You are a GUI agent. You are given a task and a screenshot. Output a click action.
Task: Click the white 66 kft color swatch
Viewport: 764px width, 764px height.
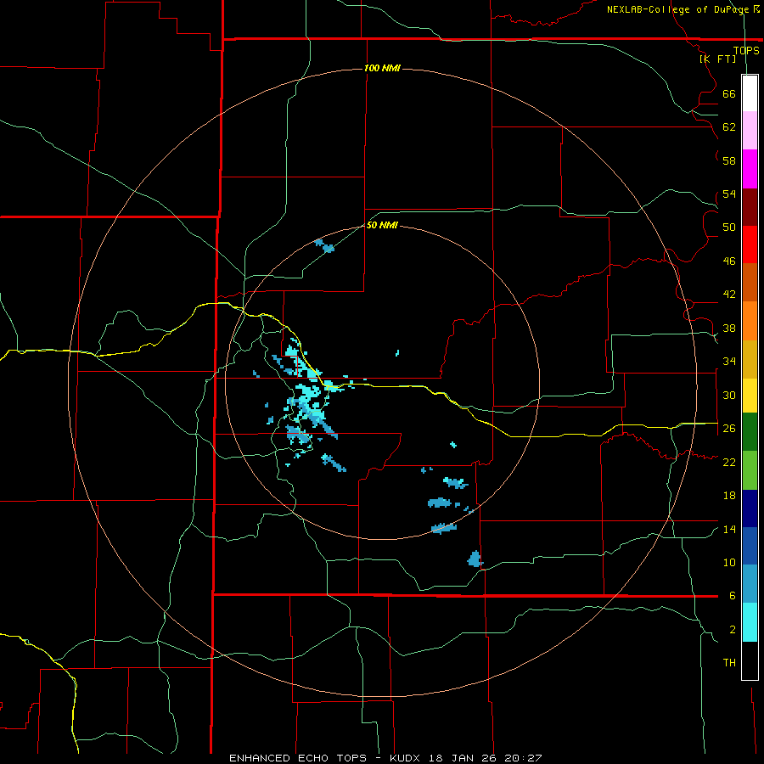coord(750,93)
